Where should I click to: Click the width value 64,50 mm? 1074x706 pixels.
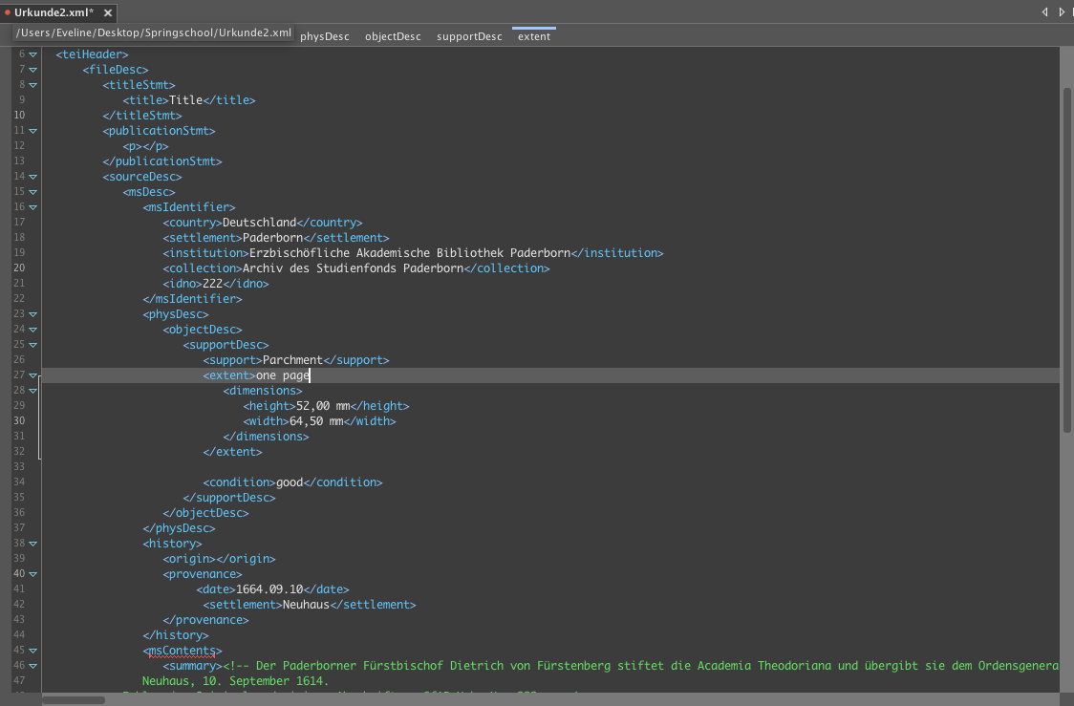tap(315, 421)
